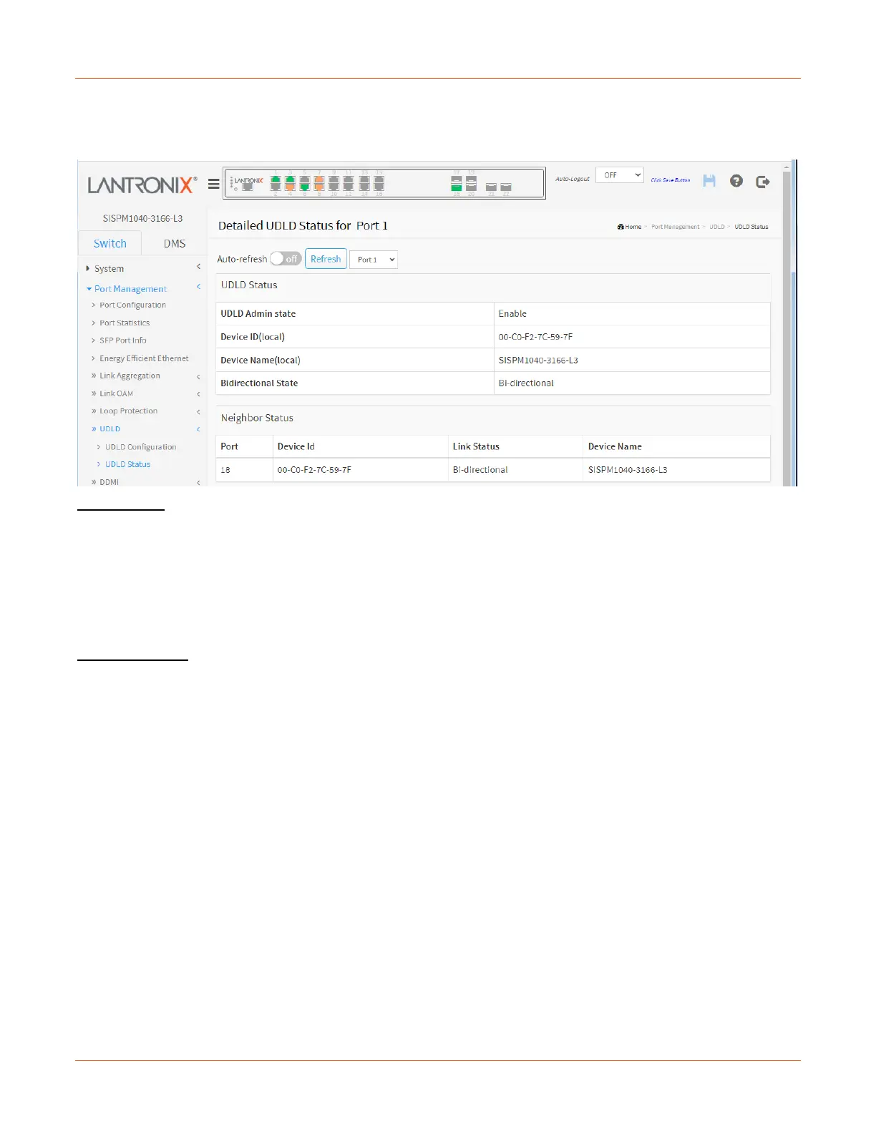Open Port Statistics in sidebar
The height and width of the screenshot is (1133, 876).
click(125, 323)
